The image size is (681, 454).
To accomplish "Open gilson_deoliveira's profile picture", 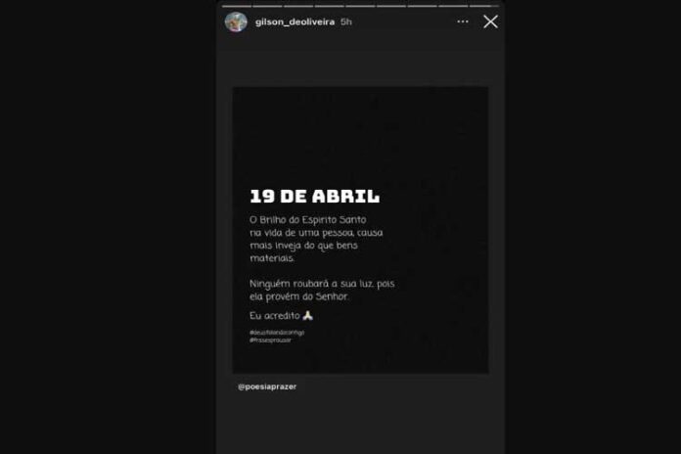I will pos(236,22).
